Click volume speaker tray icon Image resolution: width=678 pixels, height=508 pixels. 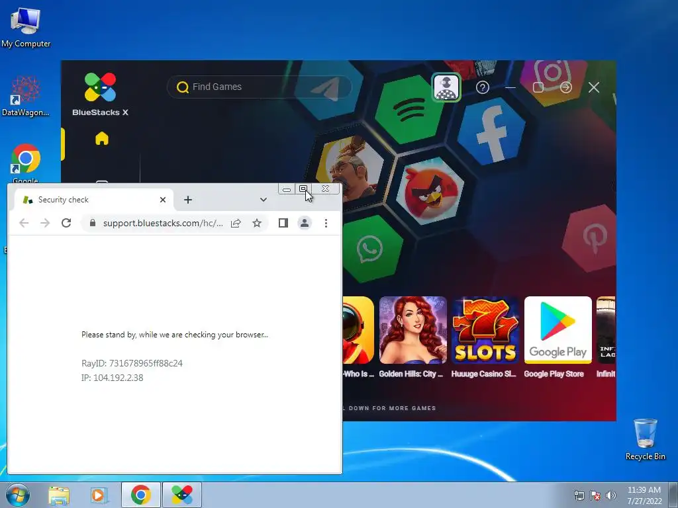click(610, 495)
